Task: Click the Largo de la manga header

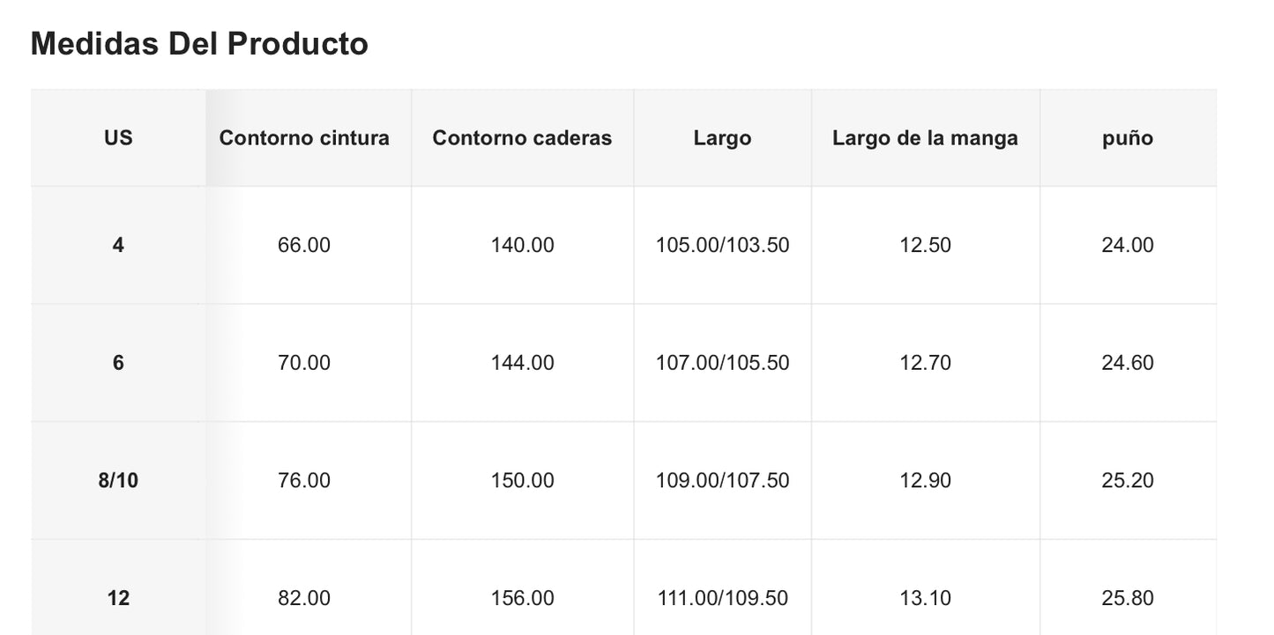Action: coord(925,138)
